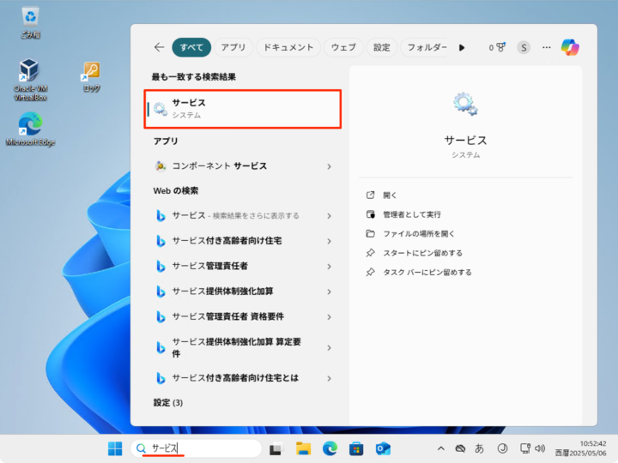618x463 pixels.
Task: Switch to the ウェブ filter tab
Action: coord(343,48)
